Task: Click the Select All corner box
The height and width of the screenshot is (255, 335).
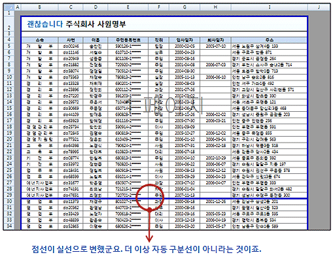Action: click(9, 7)
